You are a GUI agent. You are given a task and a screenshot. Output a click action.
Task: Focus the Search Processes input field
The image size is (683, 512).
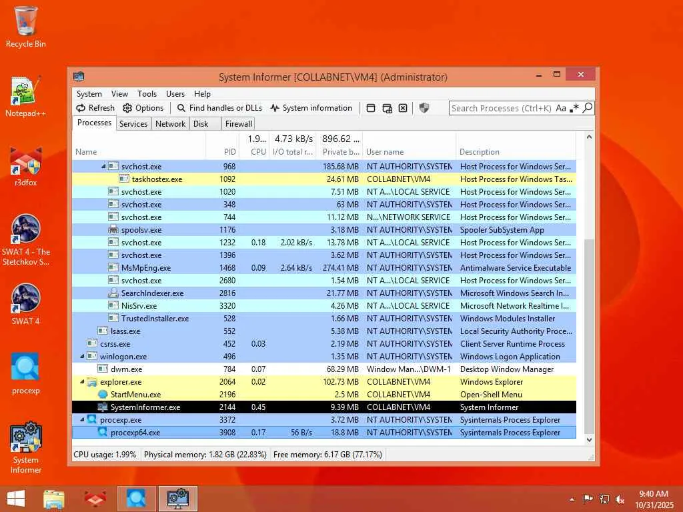502,108
